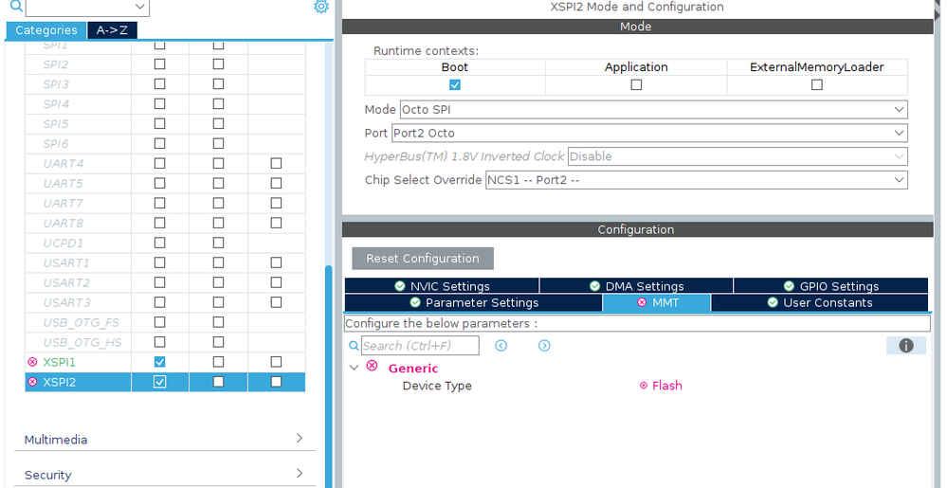The image size is (947, 488).
Task: Switch to the A->Z tab
Action: [113, 30]
